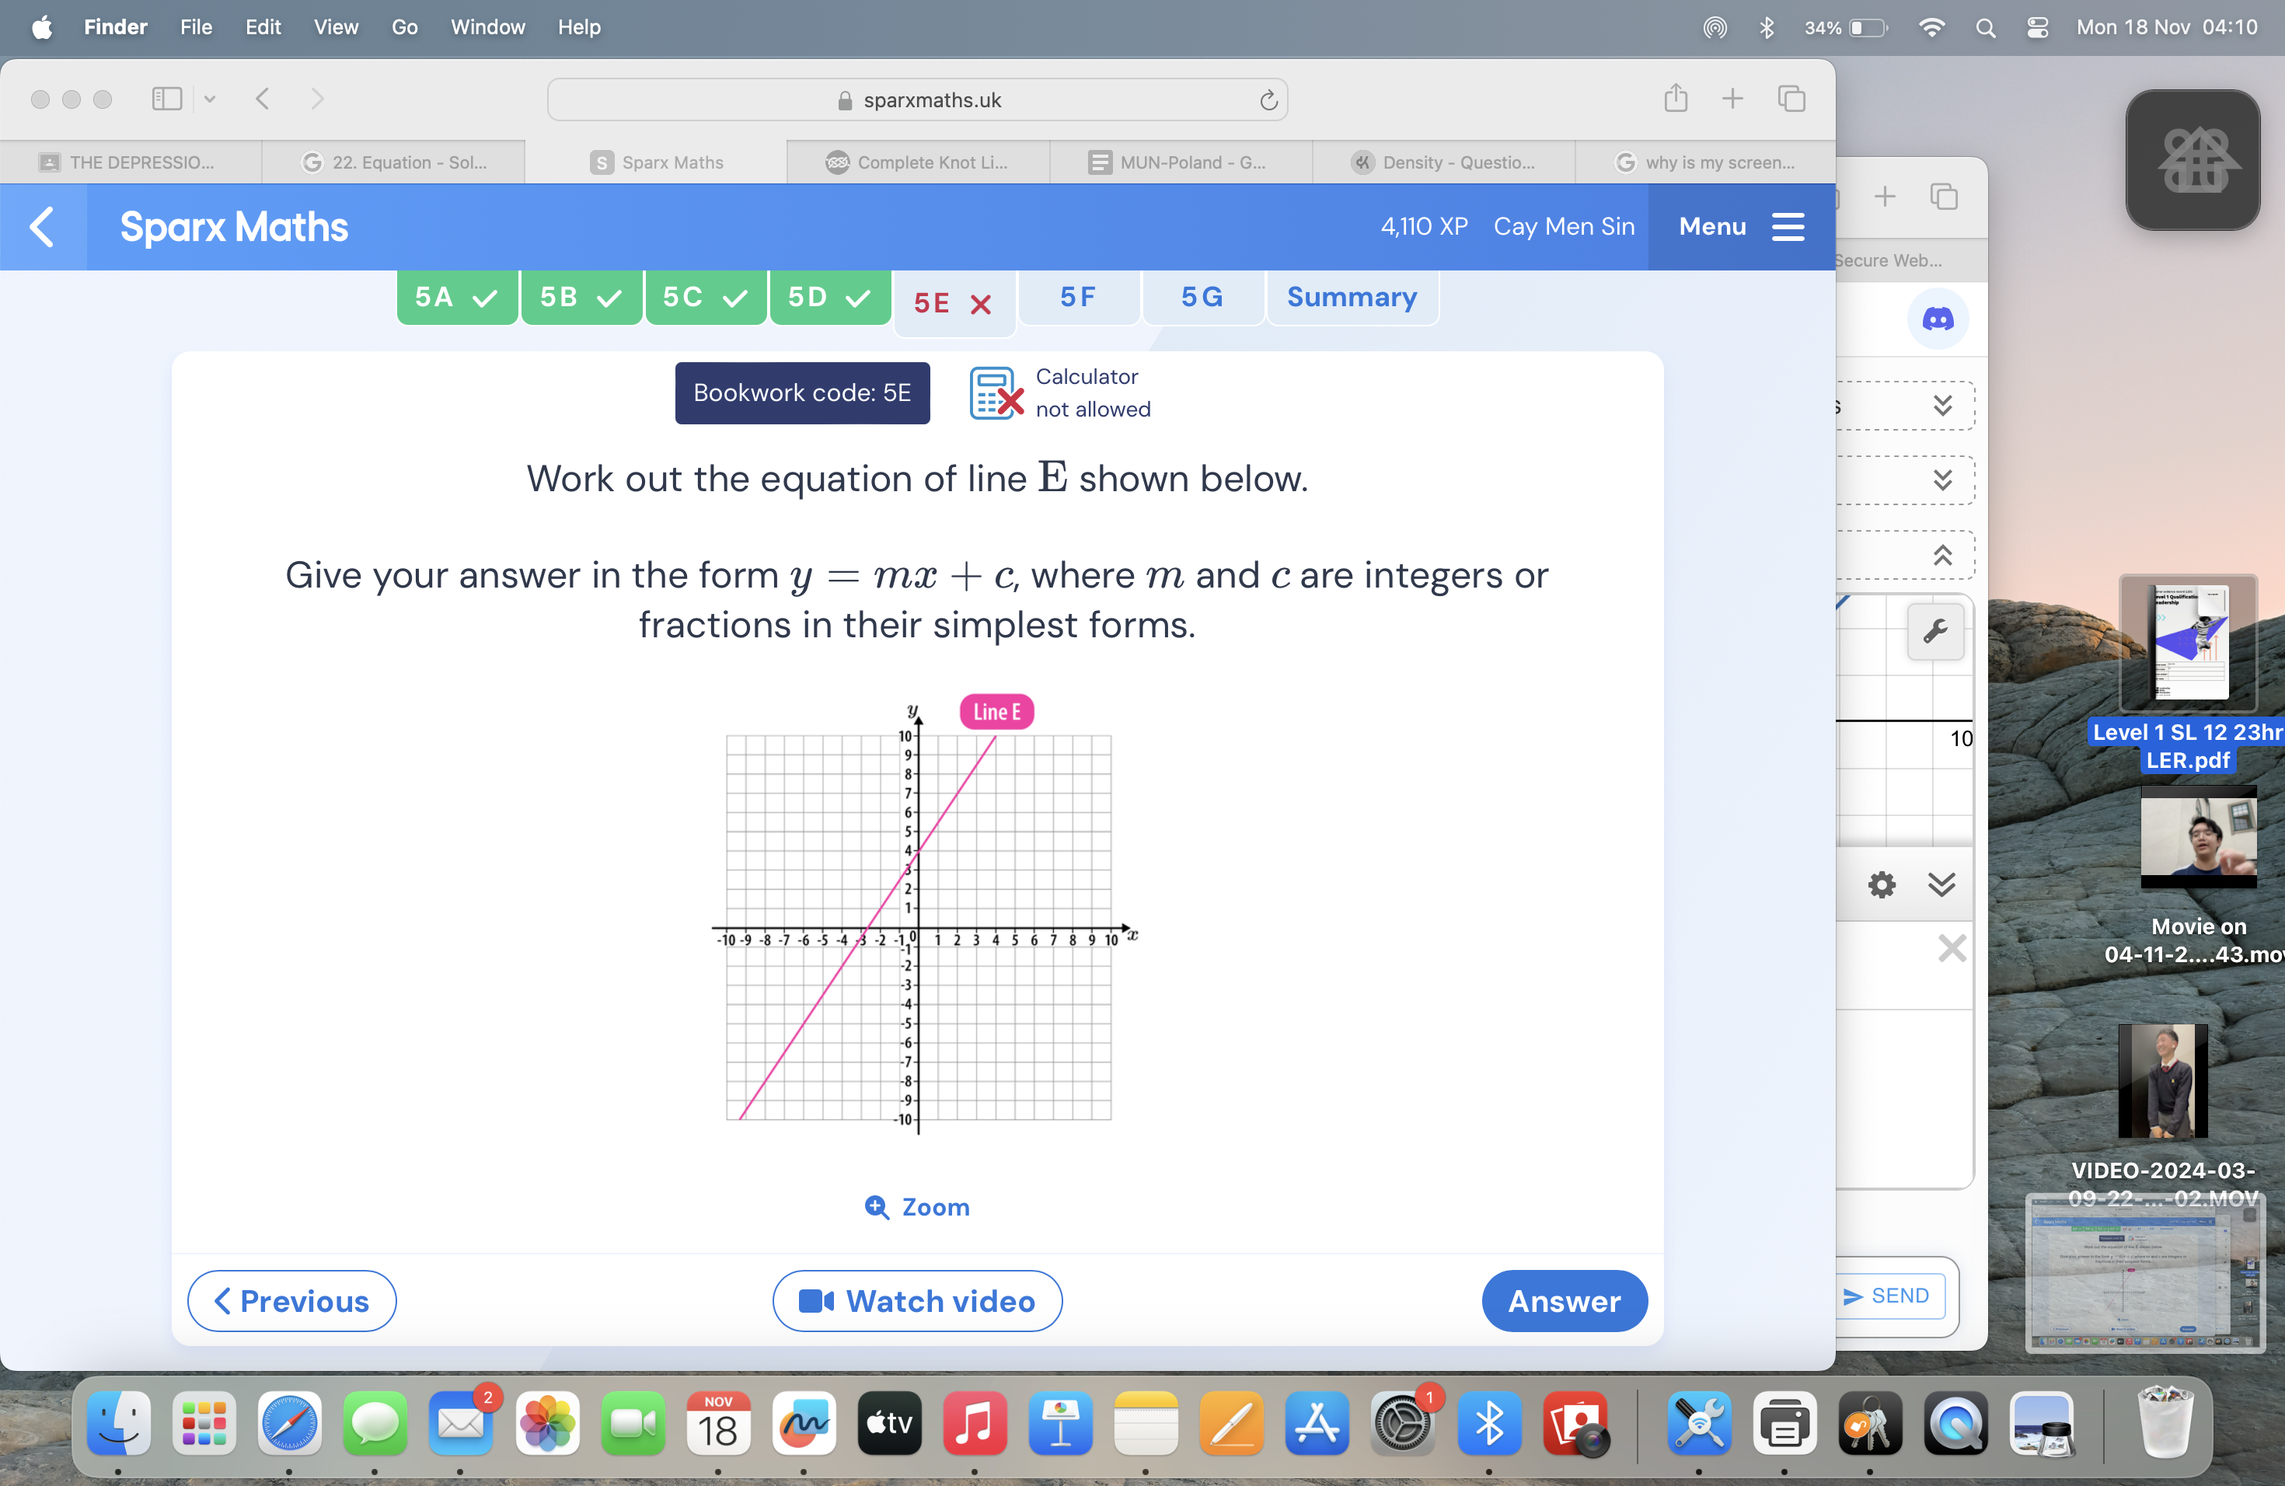Viewport: 2285px width, 1486px height.
Task: Click the Answer button
Action: pos(1564,1301)
